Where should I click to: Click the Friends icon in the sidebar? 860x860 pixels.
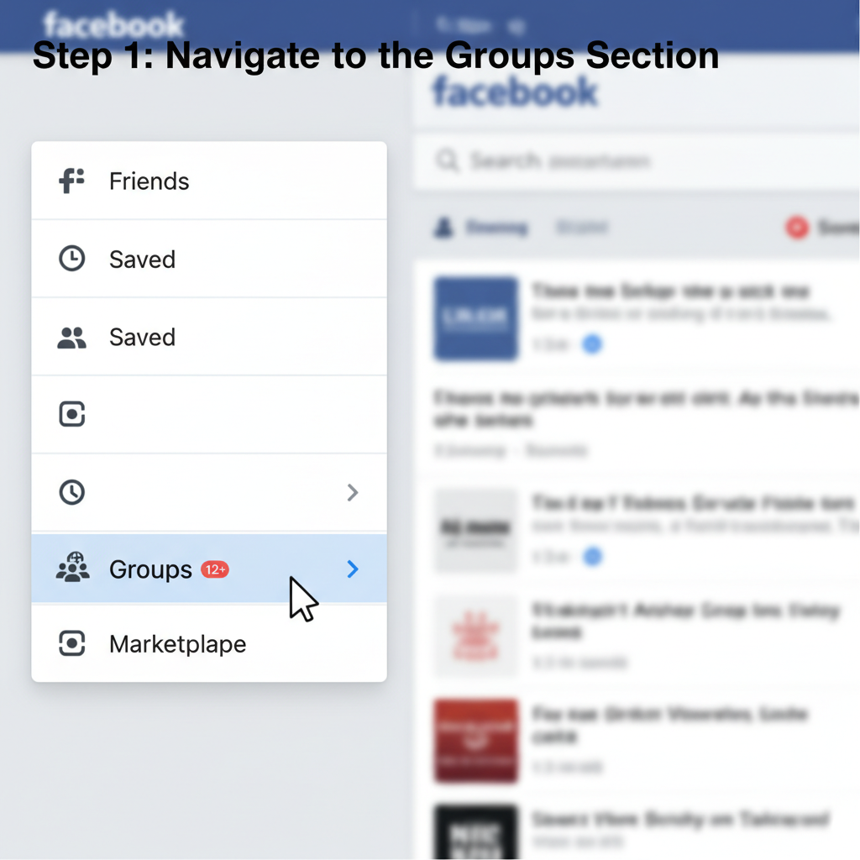click(72, 181)
